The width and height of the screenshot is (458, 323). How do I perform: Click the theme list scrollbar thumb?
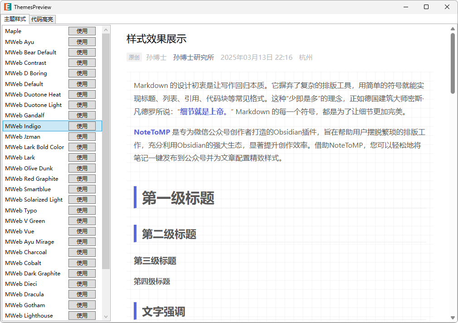tap(106, 151)
